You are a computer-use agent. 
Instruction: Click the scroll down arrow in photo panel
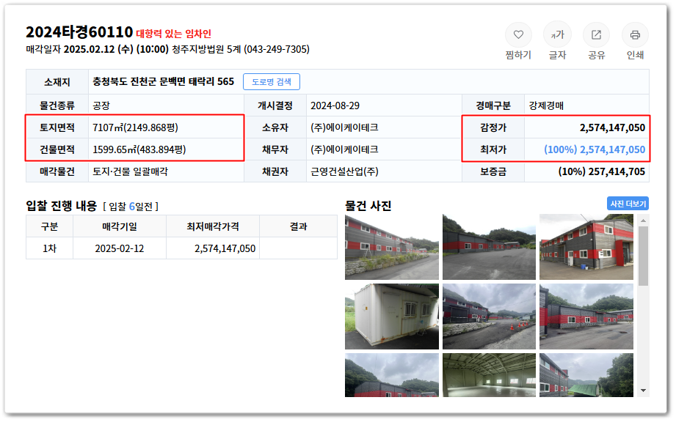(643, 390)
